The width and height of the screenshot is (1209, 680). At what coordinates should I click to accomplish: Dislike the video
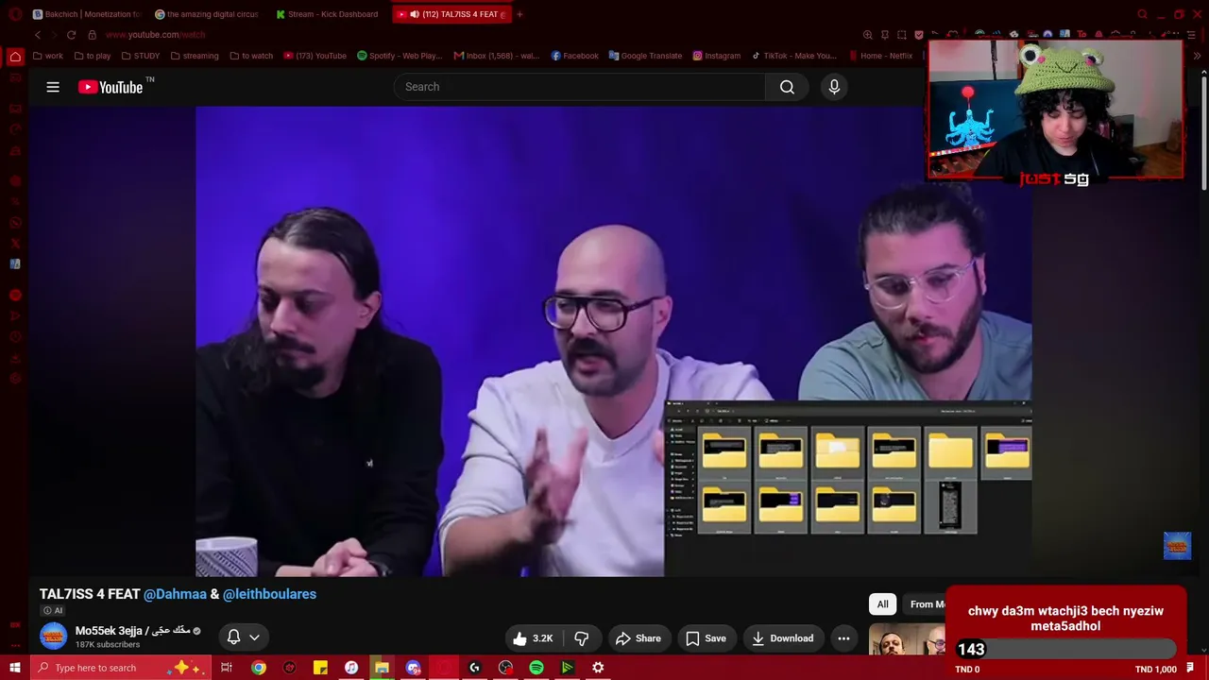coord(582,638)
